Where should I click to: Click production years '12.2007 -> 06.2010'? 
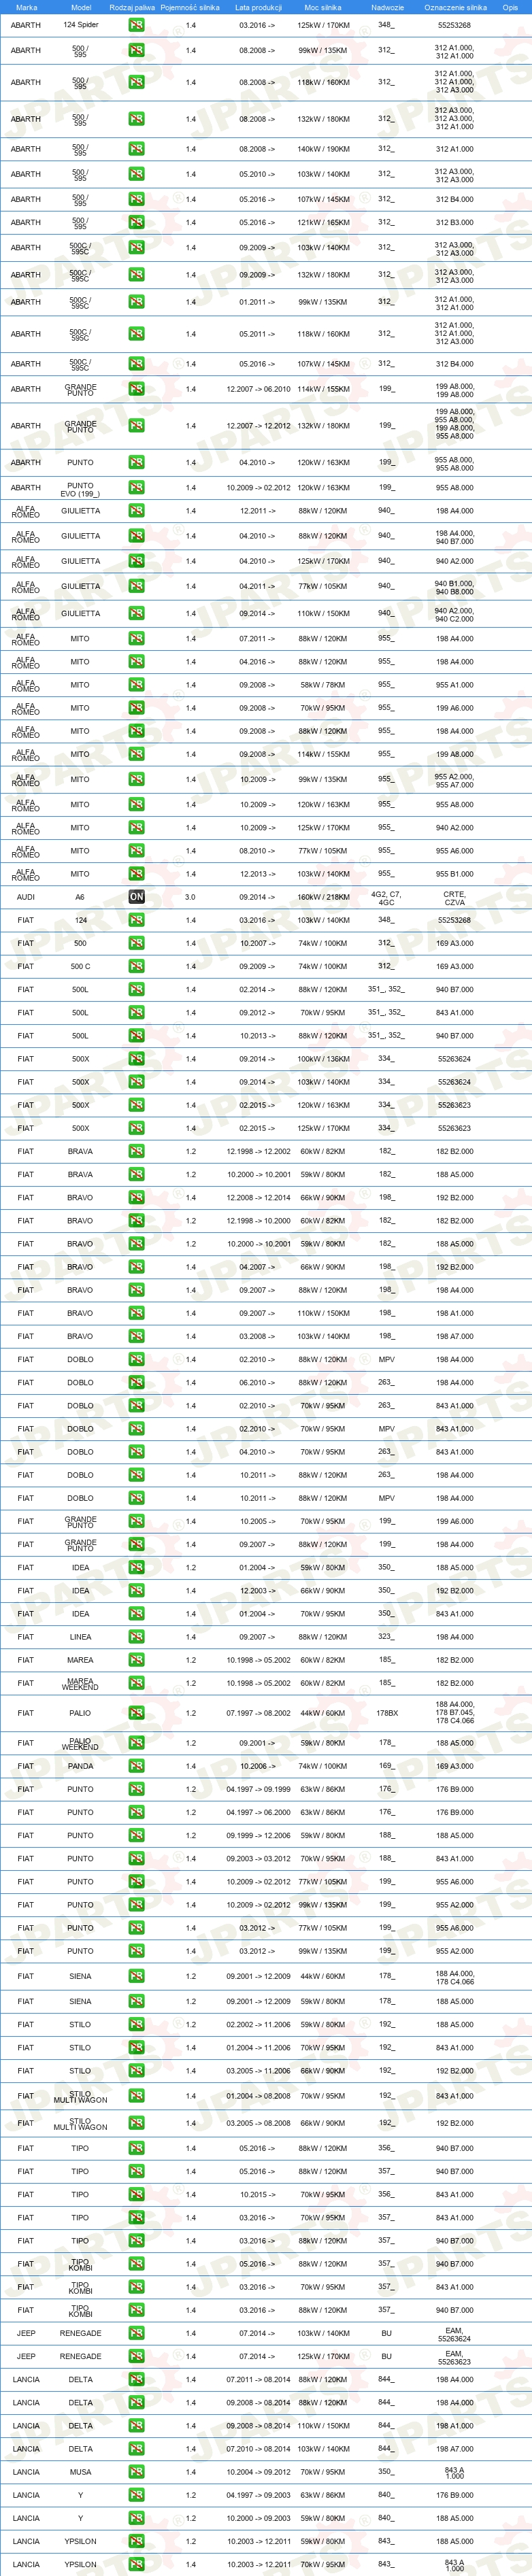258,389
